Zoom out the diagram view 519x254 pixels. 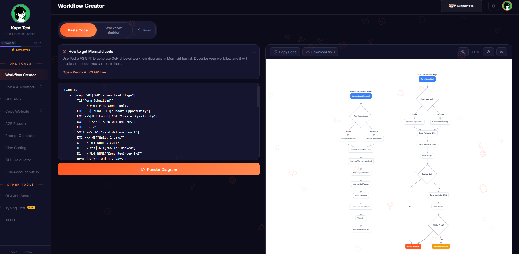[463, 52]
